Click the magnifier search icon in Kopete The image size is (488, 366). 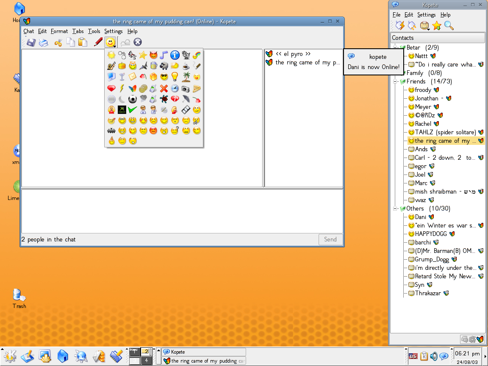point(449,25)
